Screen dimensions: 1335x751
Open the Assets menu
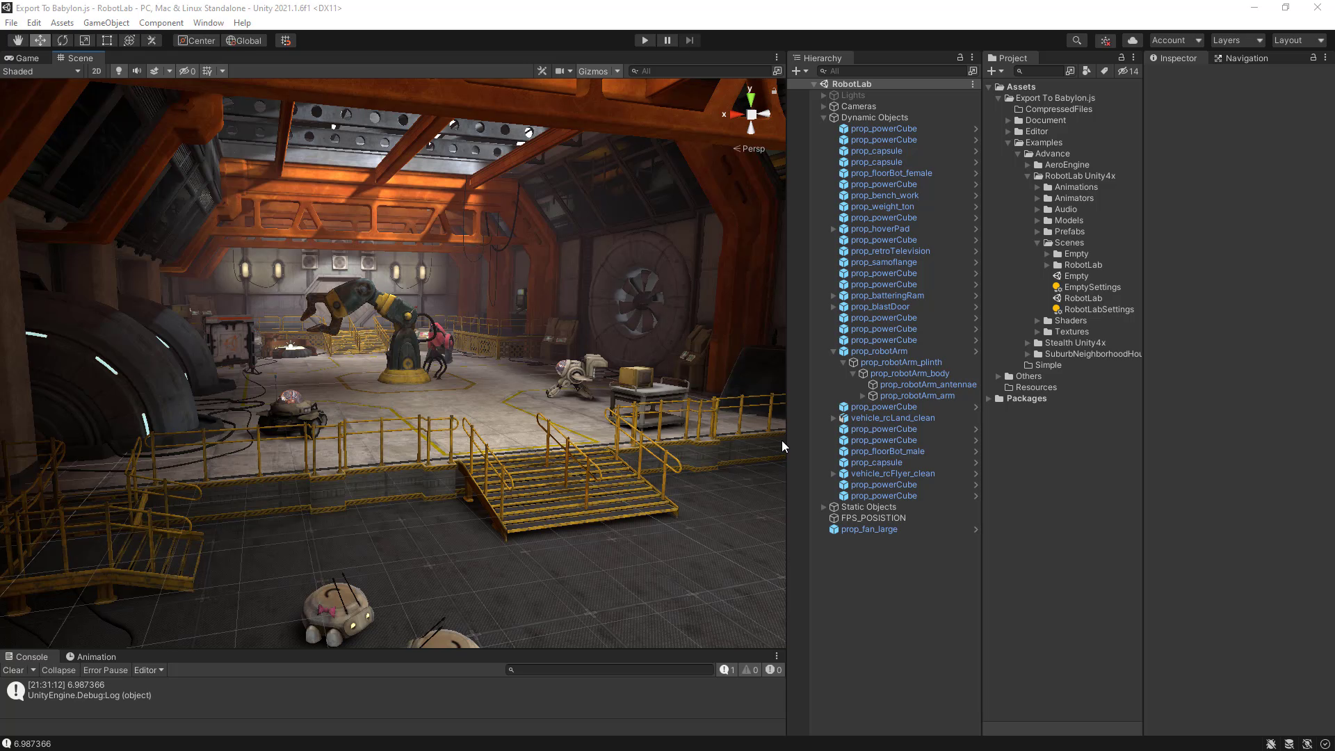click(62, 22)
